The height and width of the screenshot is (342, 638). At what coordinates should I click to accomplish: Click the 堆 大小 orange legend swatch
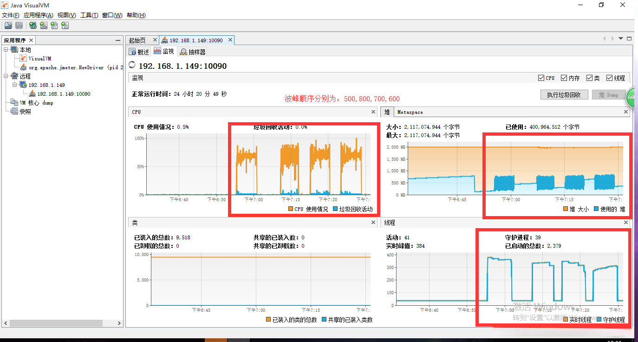566,209
